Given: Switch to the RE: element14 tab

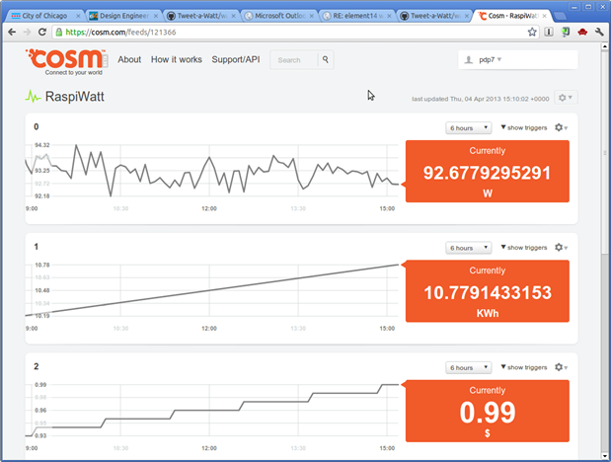Looking at the screenshot, I should click(356, 16).
